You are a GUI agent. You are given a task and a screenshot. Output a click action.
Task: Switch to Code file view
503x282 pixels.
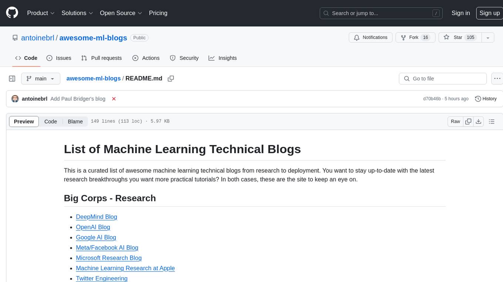[51, 121]
